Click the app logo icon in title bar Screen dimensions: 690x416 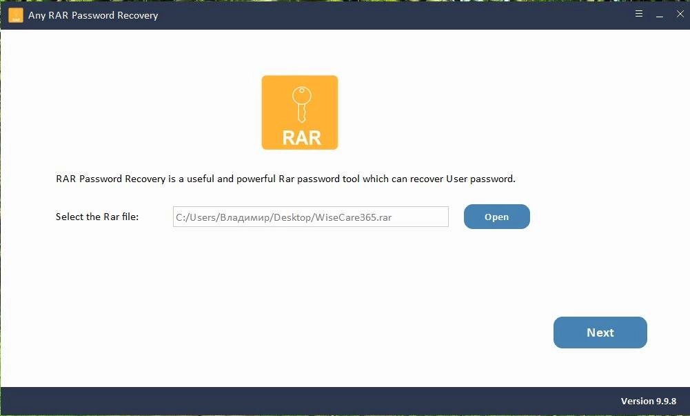16,15
